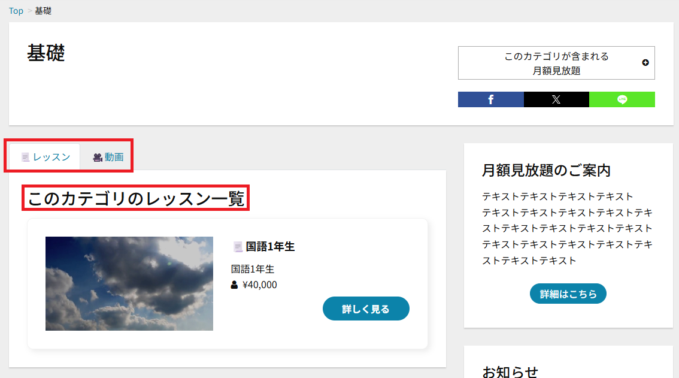The height and width of the screenshot is (378, 679).
Task: Click the 月額見放題のご案内 heading
Action: coord(545,171)
